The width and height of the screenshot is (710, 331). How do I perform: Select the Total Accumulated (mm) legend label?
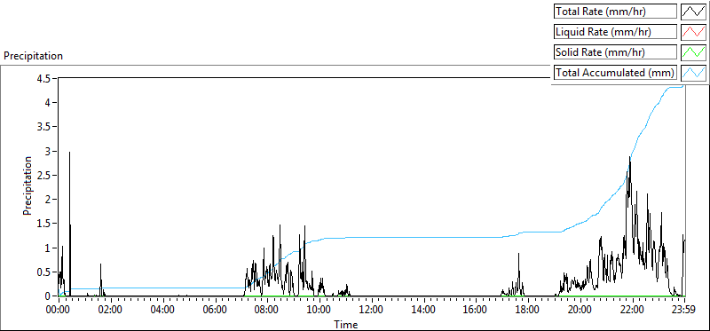click(x=615, y=73)
